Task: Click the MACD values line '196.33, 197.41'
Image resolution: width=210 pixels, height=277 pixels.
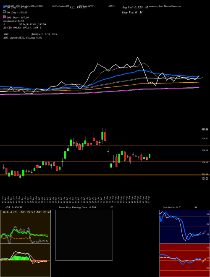Action: [22, 28]
